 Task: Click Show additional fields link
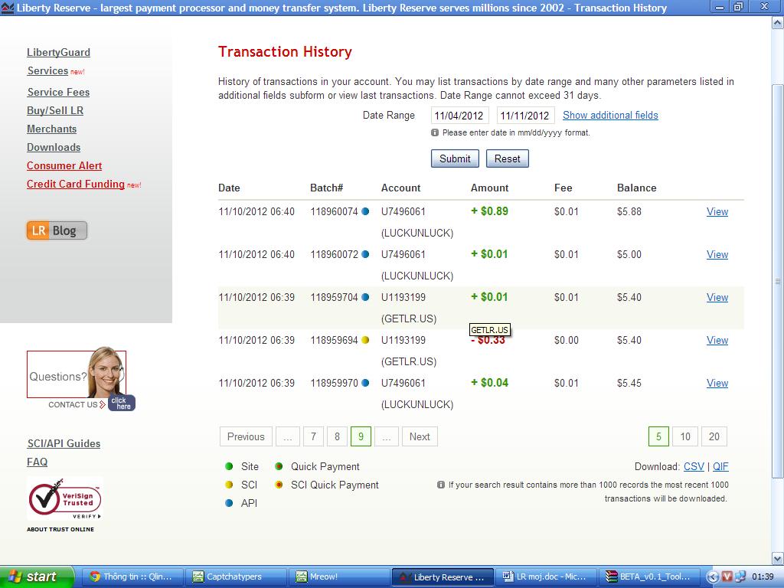click(x=610, y=115)
